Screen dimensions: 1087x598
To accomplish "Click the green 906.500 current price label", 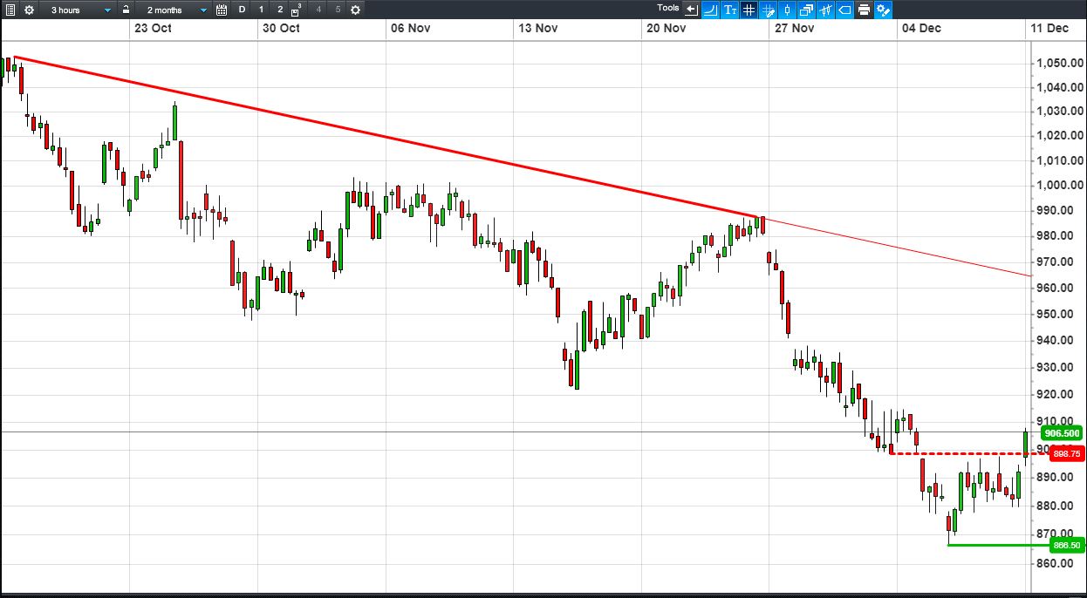I will [1062, 433].
